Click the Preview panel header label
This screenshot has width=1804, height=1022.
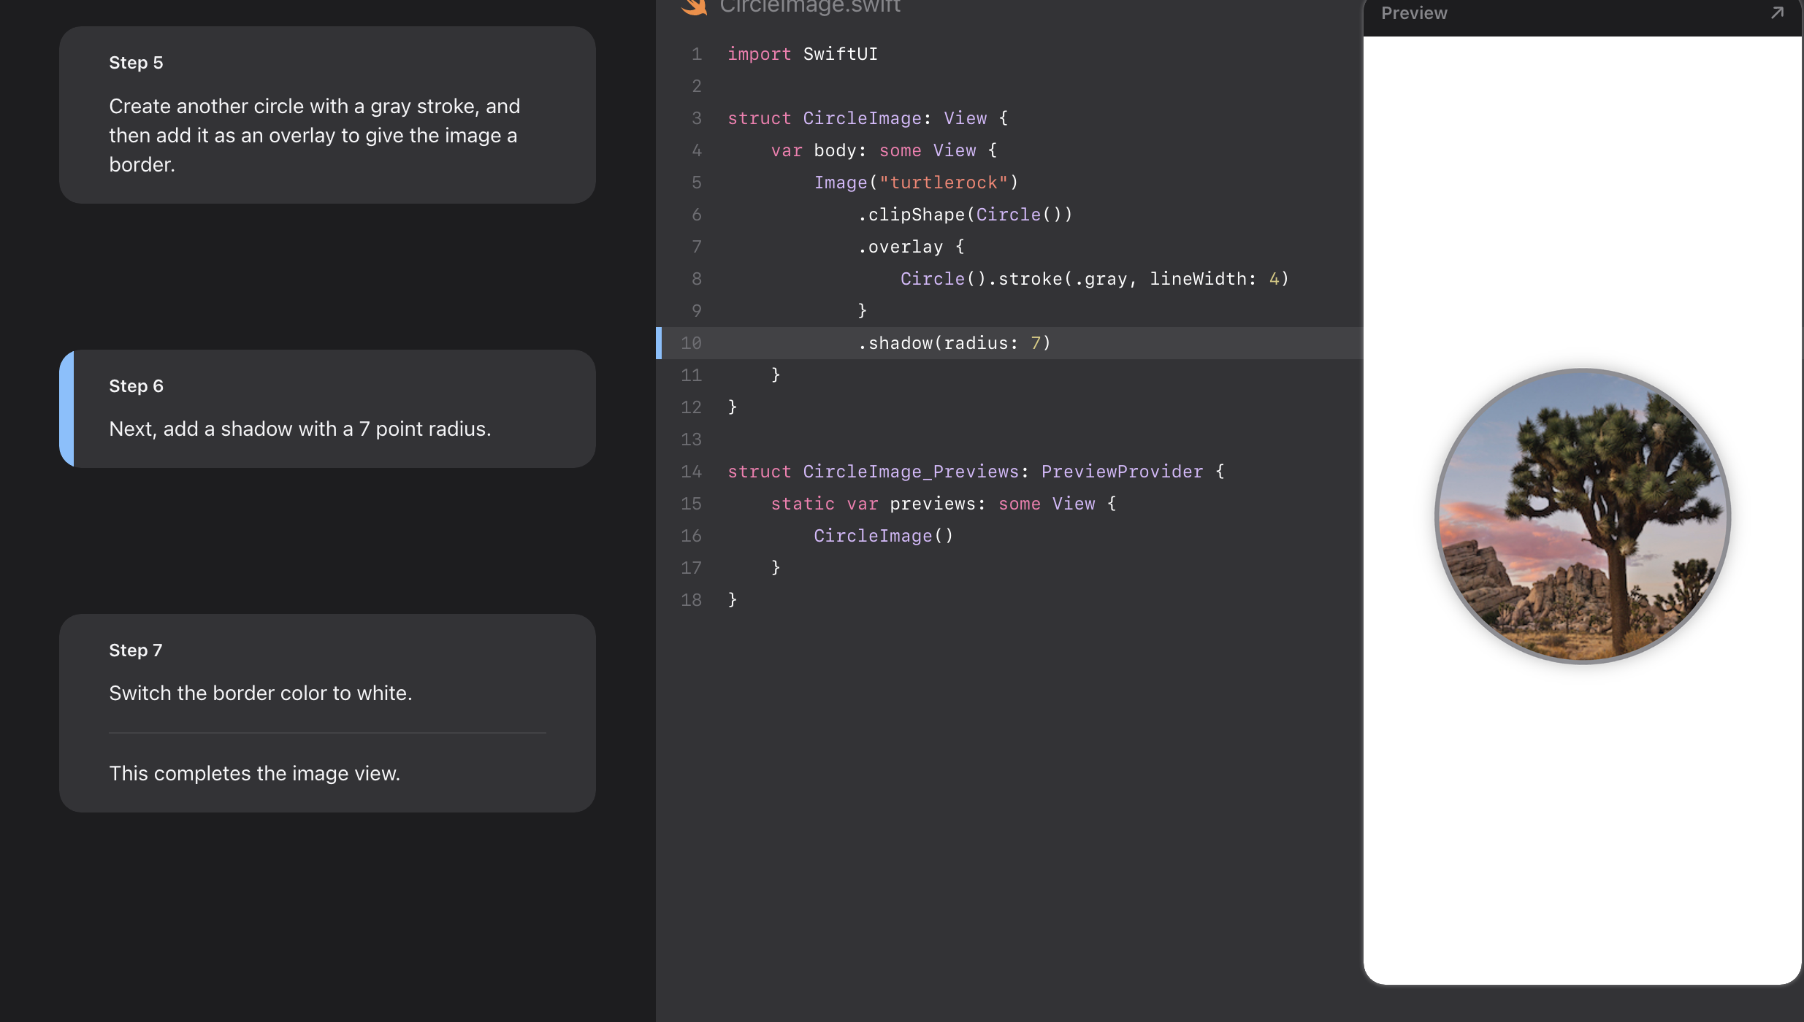[x=1413, y=13]
